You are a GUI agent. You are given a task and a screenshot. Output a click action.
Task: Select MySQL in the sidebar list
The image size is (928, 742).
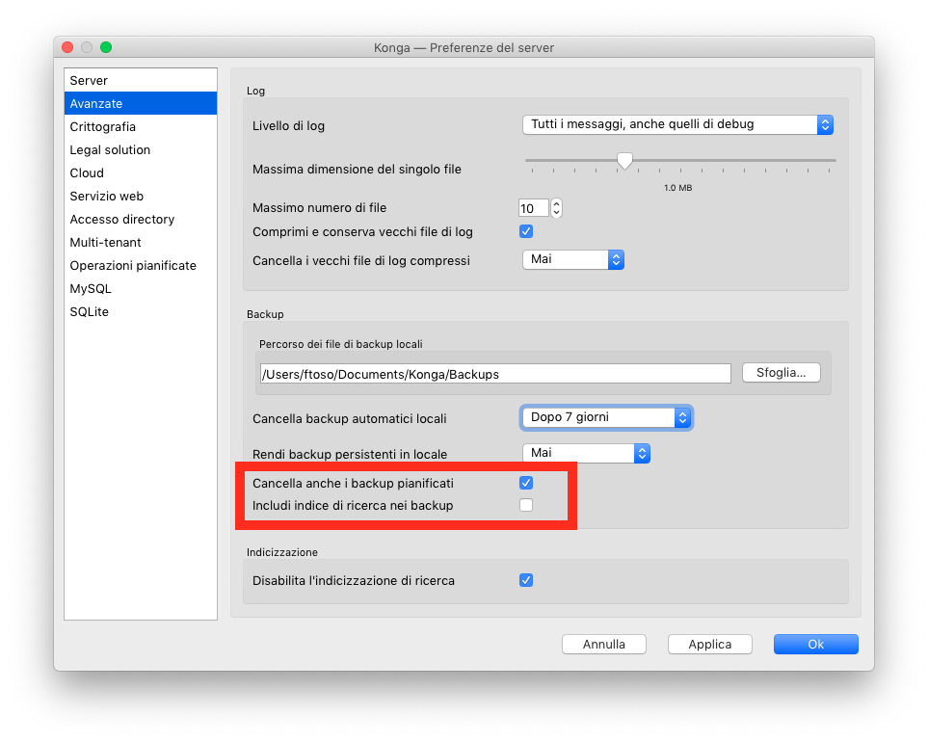coord(91,288)
